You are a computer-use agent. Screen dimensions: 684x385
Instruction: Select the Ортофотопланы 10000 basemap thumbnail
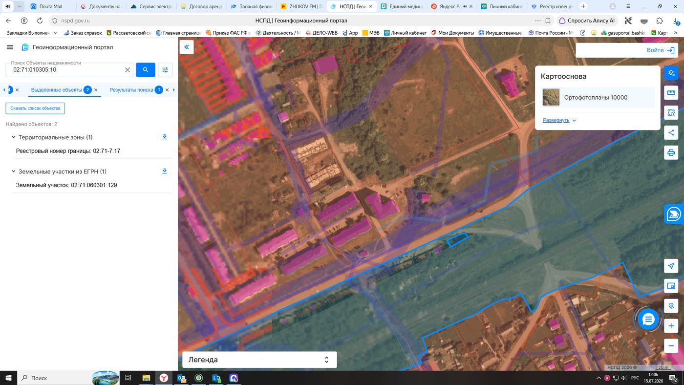pos(551,97)
